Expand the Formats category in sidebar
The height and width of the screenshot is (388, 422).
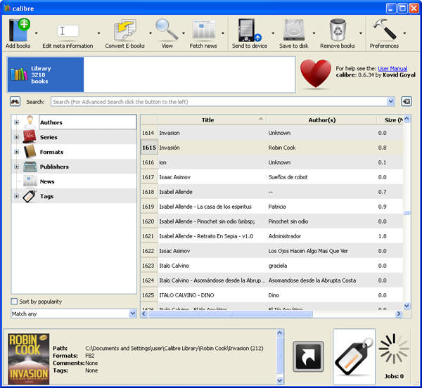(16, 153)
